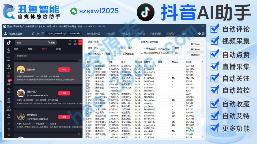Follow 创业中国人 with the red 关注 button
The height and width of the screenshot is (144, 257).
point(64,93)
